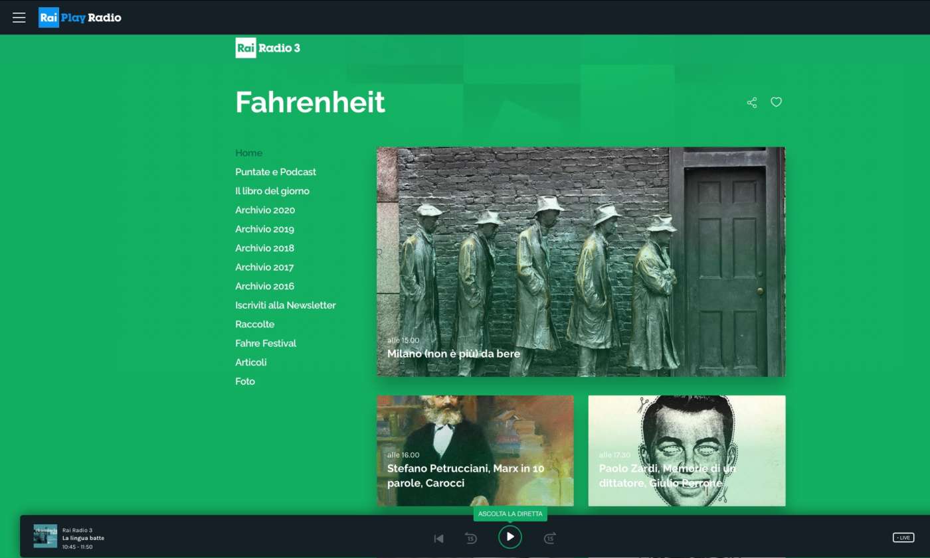Click Iscriviti alla Newsletter
Viewport: 930px width, 558px height.
[x=286, y=305]
